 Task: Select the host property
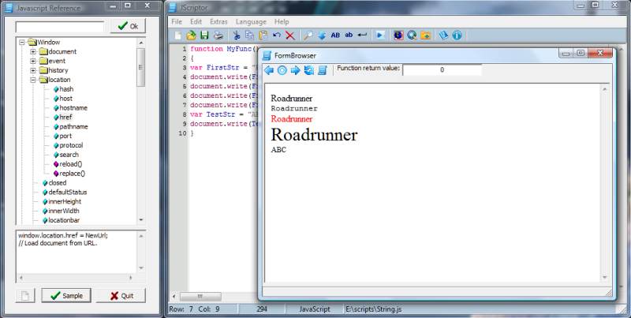pyautogui.click(x=66, y=98)
